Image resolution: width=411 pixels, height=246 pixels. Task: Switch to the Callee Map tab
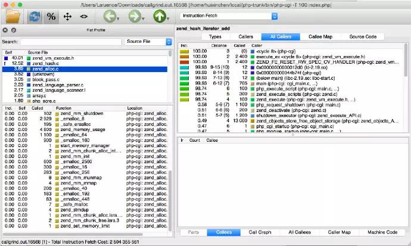[x=321, y=37]
